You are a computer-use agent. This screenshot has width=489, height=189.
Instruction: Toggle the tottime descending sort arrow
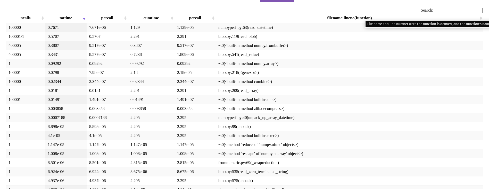84,19
